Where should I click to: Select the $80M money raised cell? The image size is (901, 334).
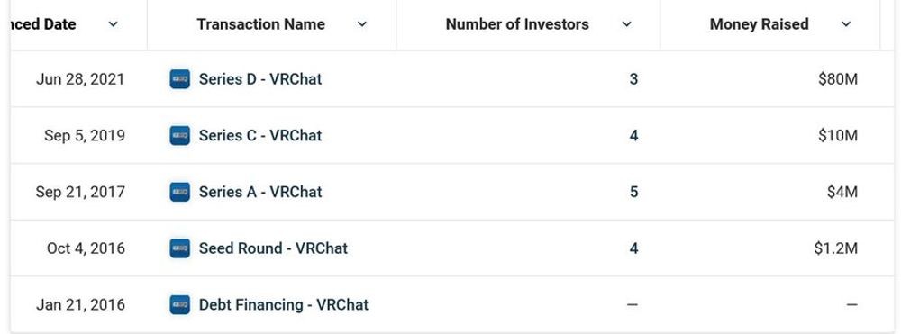(838, 79)
